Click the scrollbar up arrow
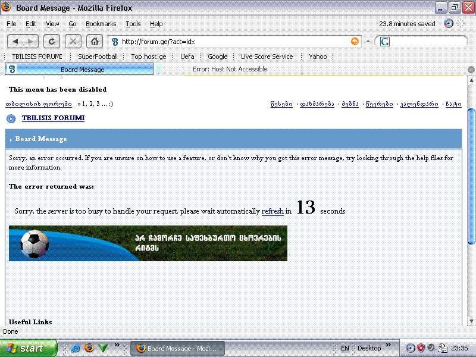This screenshot has width=476, height=357. click(x=471, y=80)
